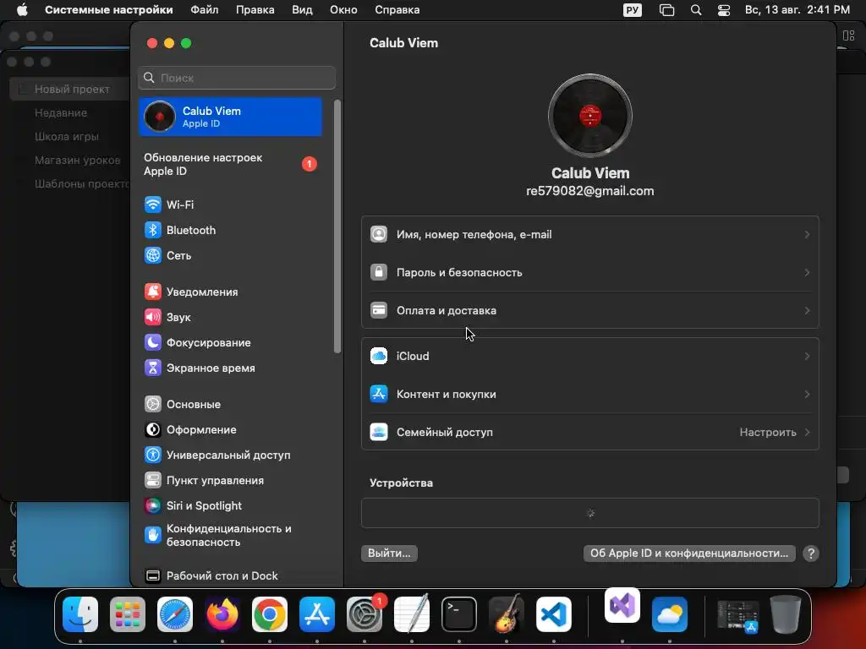Launch Safari from the Dock
Screen dimensions: 866x649
(x=175, y=614)
